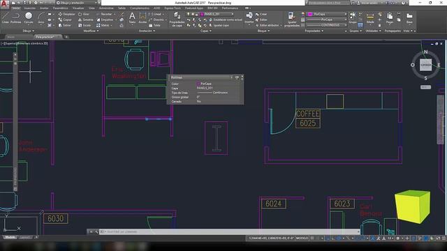Select the Acotar dimension tool
Viewport: 447px width, 251px height.
coord(142,17)
